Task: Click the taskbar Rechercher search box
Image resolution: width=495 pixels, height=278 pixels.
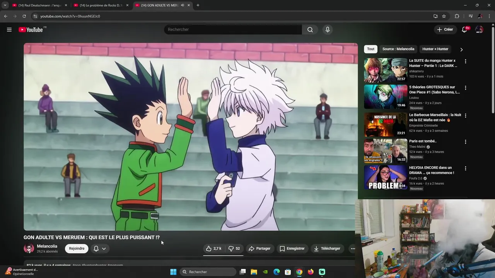Action: 208,272
